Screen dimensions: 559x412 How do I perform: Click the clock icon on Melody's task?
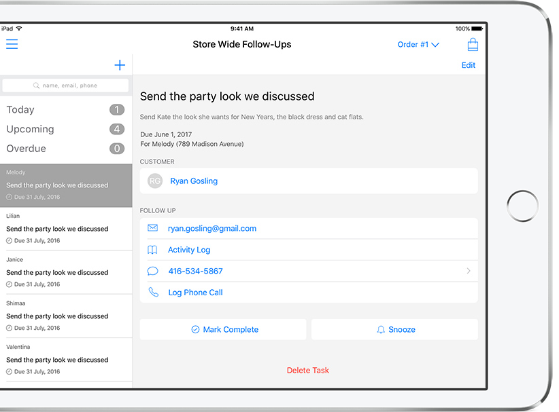tap(9, 197)
